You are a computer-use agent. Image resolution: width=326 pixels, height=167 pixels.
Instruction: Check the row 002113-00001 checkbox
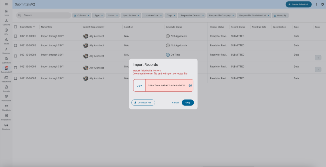(16, 36)
